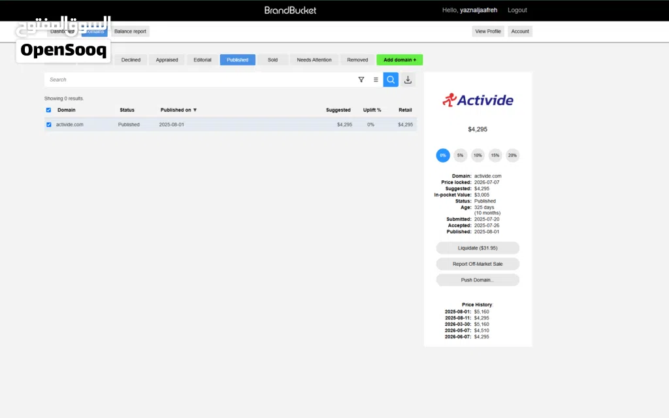The width and height of the screenshot is (669, 418).
Task: Click Report Off-Market Sale button
Action: coord(478,264)
